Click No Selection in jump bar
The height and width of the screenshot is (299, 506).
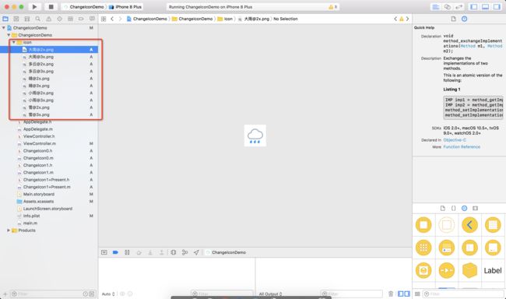pyautogui.click(x=286, y=19)
